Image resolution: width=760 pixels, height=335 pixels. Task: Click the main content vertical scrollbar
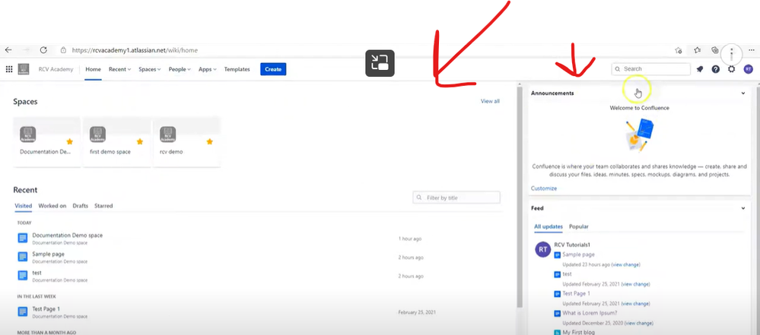(520, 196)
